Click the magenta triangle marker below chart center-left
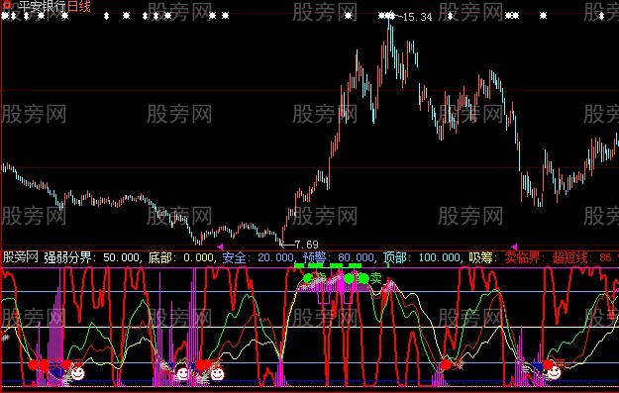This screenshot has width=619, height=393. tap(220, 247)
